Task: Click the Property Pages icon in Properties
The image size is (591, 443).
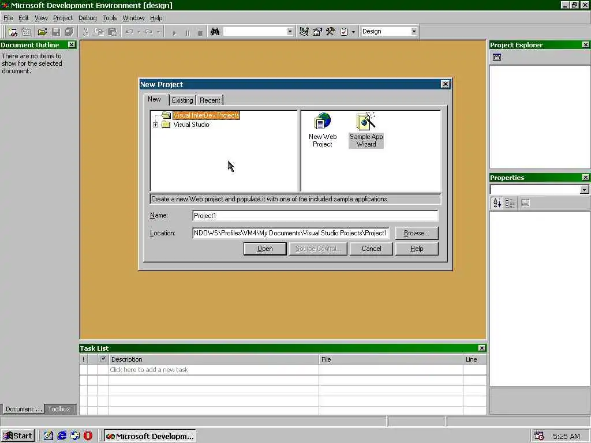Action: click(525, 203)
